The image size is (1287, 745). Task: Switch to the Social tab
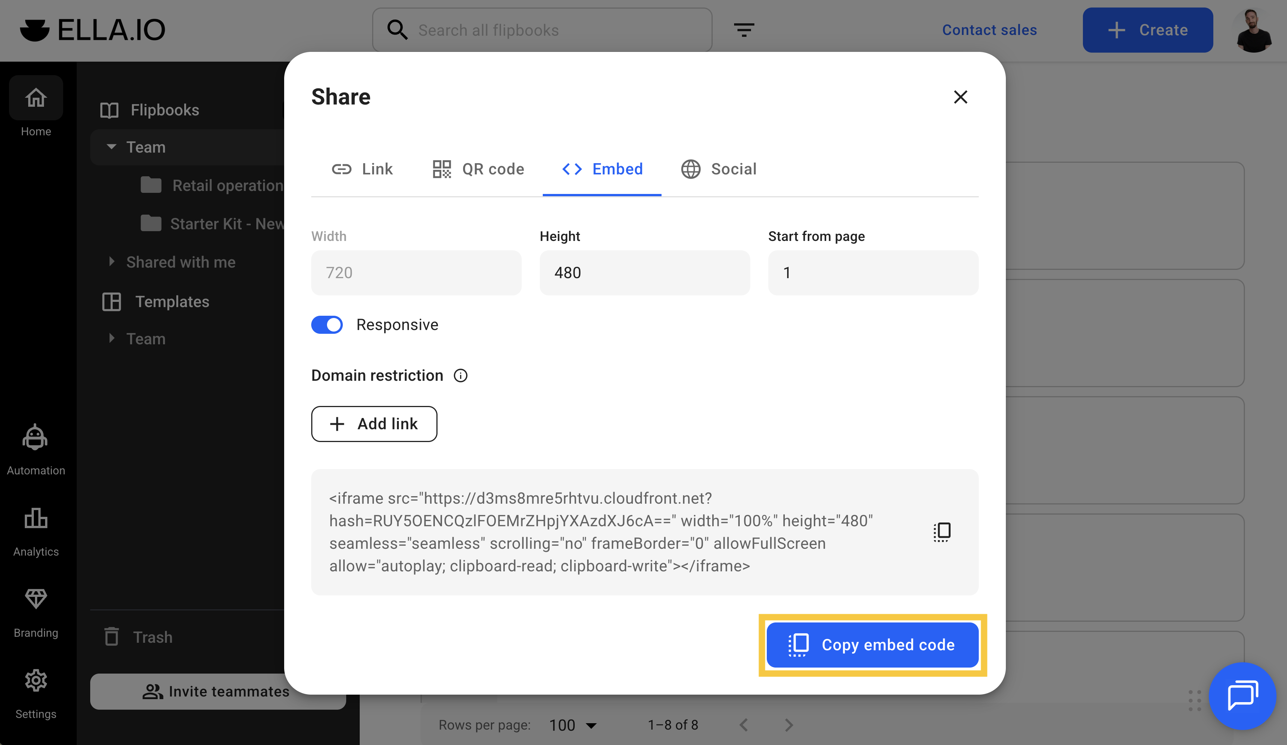pos(719,169)
